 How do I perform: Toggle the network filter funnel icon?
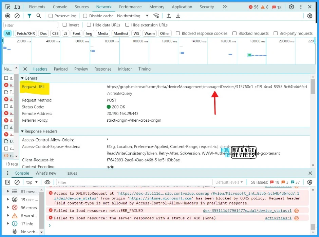click(x=29, y=16)
